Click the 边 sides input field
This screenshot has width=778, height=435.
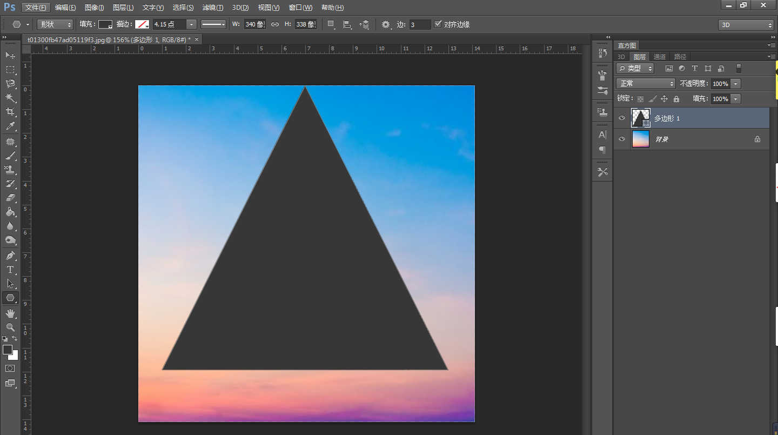tap(420, 24)
